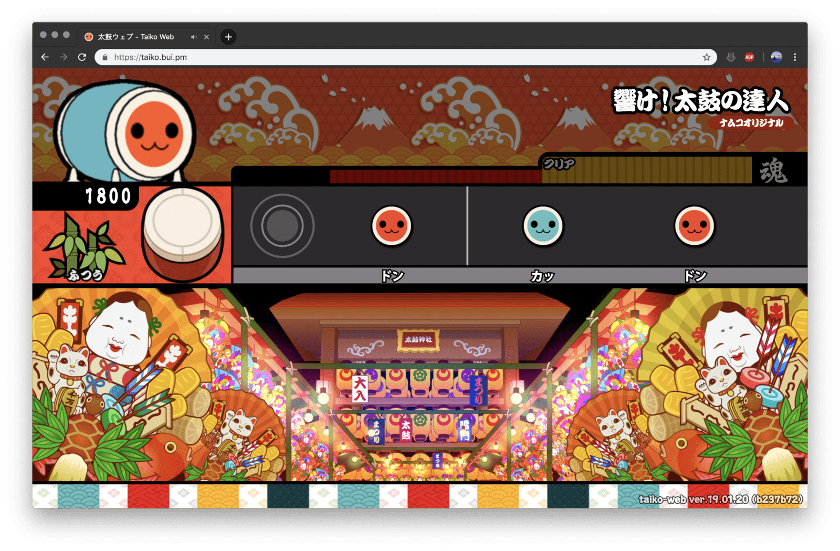The width and height of the screenshot is (840, 551).
Task: Click the Don-chan drum character mascot
Action: coord(126,131)
